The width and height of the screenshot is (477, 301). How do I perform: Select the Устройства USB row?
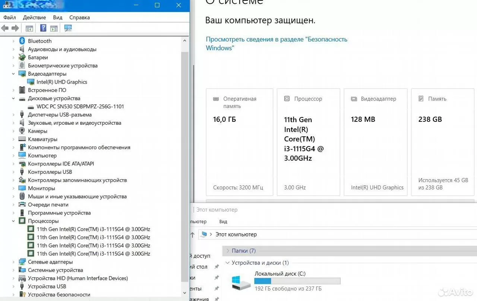(x=47, y=286)
